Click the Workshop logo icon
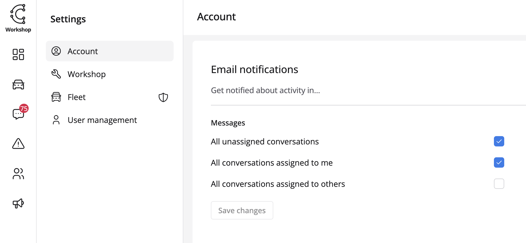Screen dimensions: 526x243 [x=18, y=14]
